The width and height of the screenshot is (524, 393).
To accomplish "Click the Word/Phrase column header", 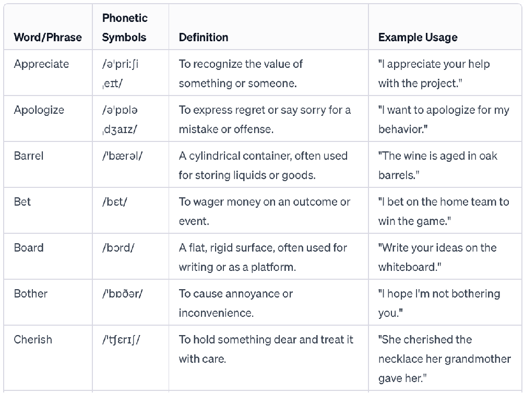I will (x=47, y=38).
